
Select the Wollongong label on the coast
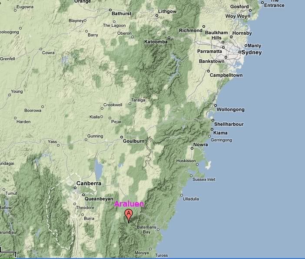click(231, 110)
